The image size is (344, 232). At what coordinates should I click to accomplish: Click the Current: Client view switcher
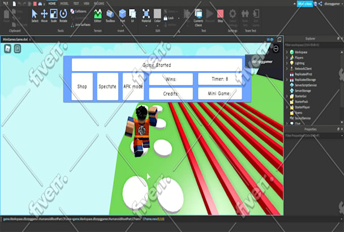click(199, 18)
